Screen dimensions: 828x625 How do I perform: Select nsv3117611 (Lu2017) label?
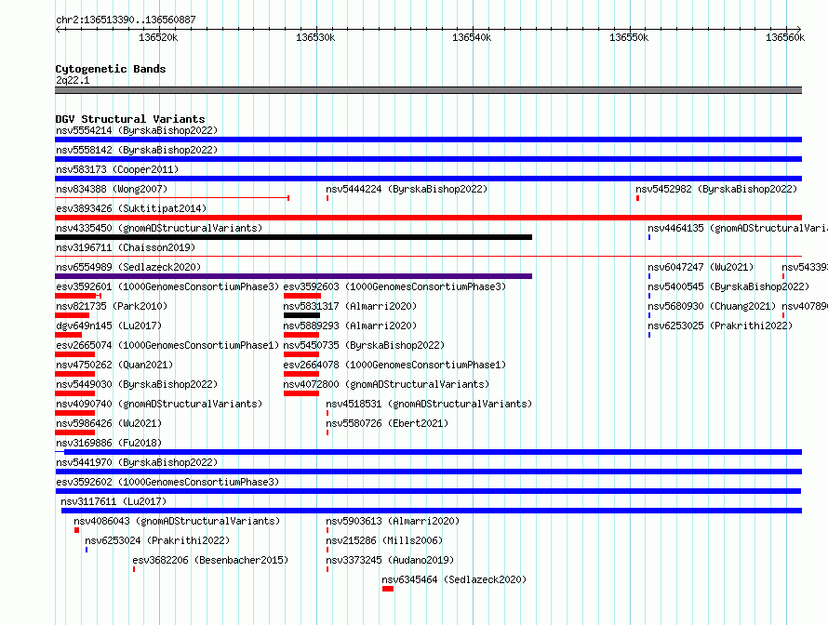pos(114,501)
